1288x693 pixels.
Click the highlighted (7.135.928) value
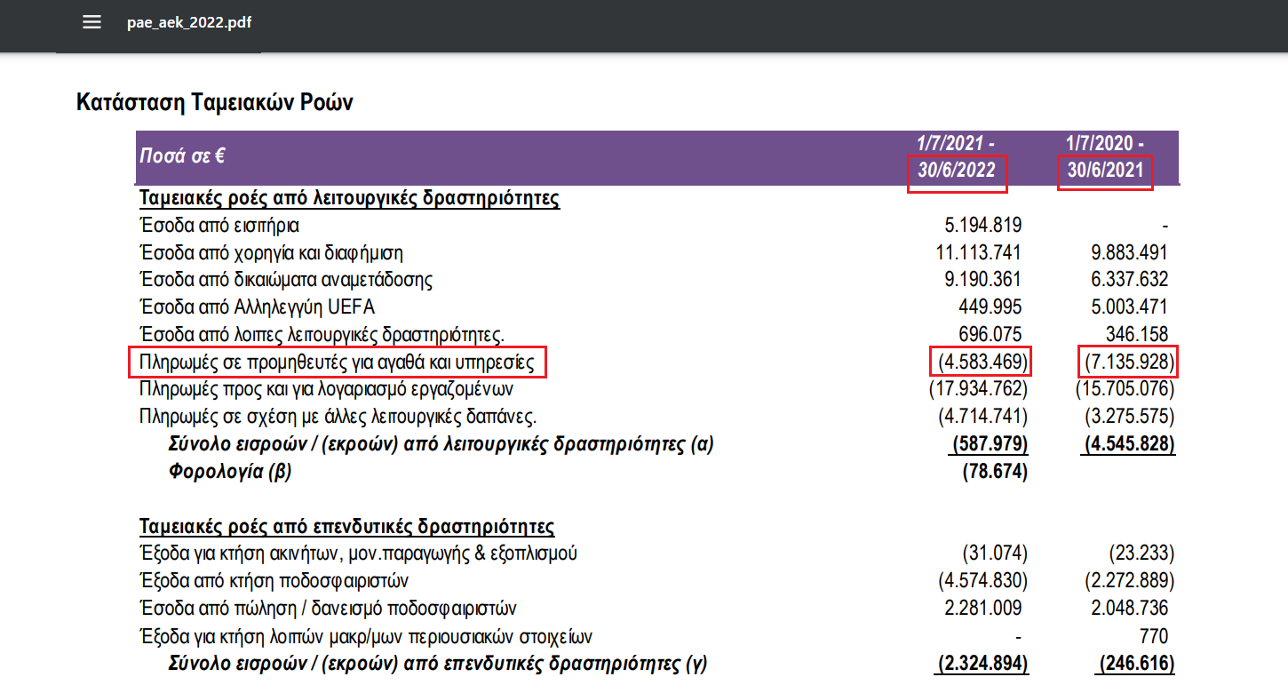click(1128, 362)
